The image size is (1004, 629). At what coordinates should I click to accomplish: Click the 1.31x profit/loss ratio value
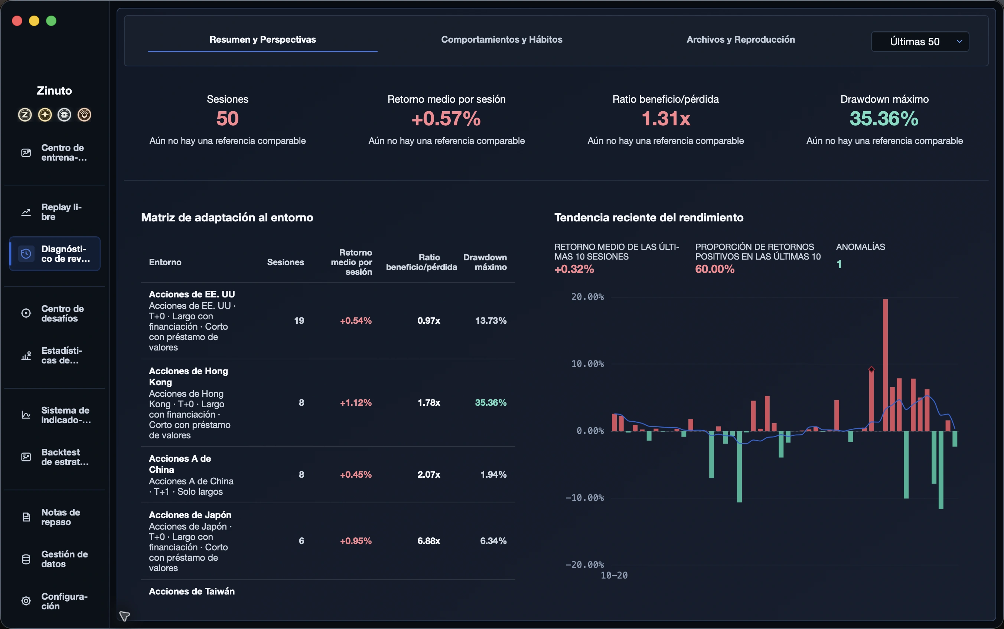click(x=666, y=119)
